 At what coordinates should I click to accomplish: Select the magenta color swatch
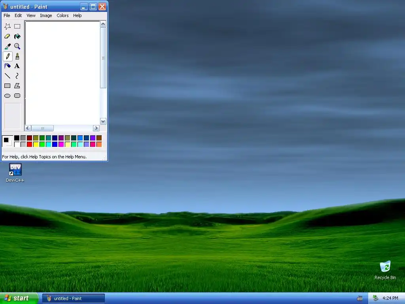(61, 144)
